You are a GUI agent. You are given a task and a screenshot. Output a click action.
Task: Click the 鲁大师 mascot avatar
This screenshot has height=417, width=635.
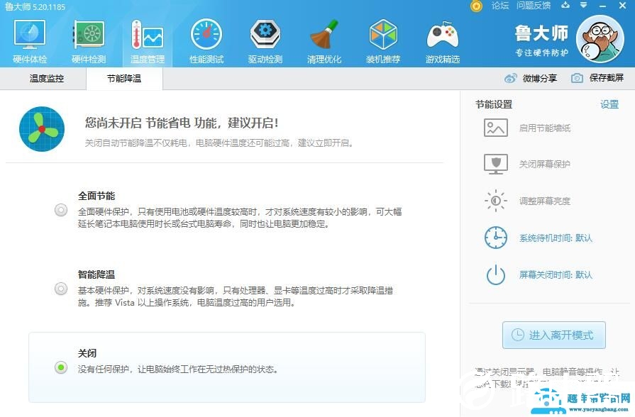point(600,39)
